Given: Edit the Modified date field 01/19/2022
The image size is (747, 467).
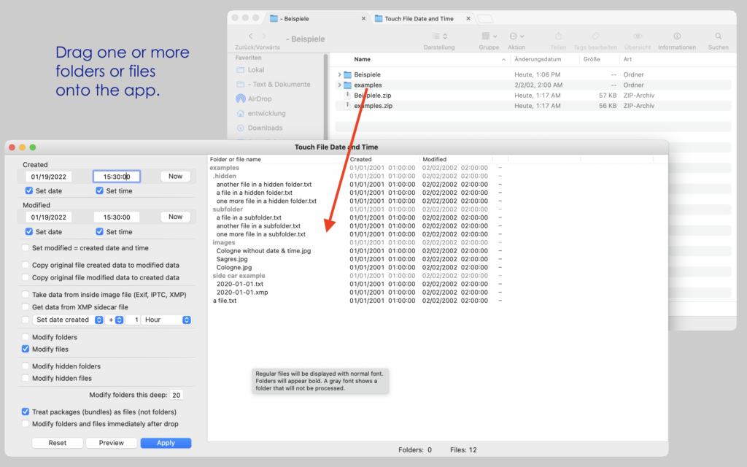Looking at the screenshot, I should (x=48, y=217).
